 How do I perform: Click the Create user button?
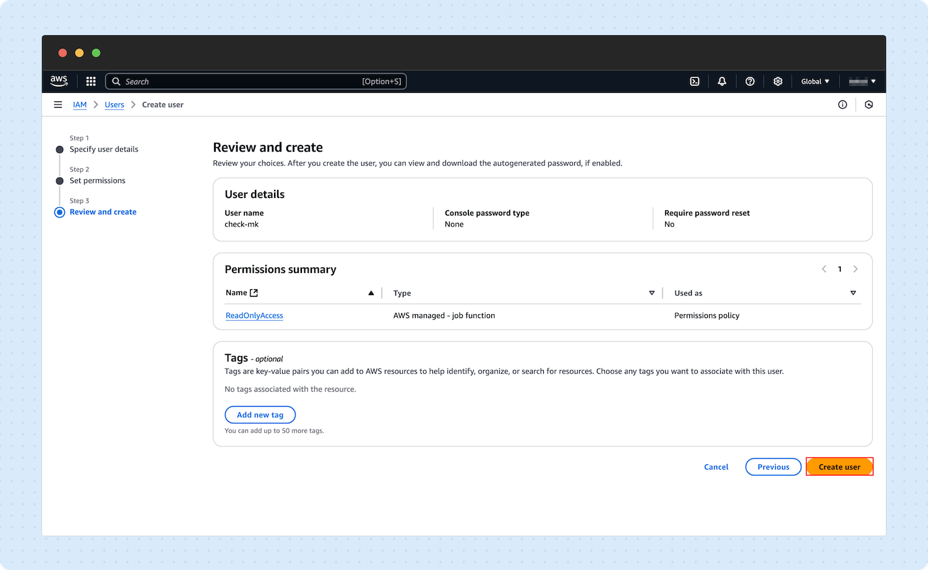(840, 467)
